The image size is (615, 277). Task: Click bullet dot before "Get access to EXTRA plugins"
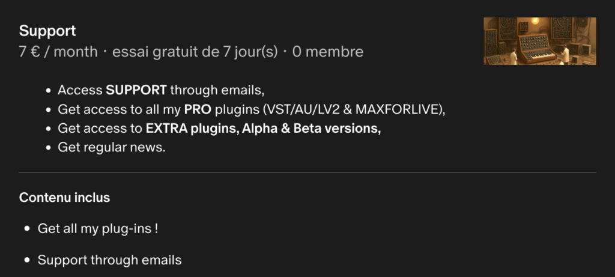tap(48, 129)
